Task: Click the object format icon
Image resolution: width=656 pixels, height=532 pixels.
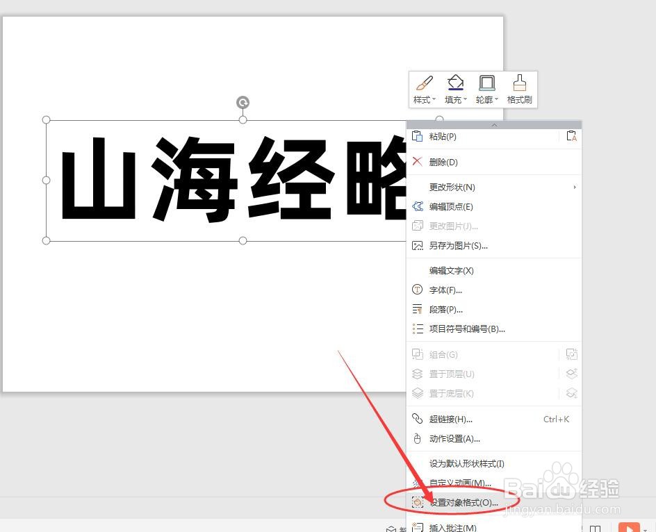Action: 417,502
